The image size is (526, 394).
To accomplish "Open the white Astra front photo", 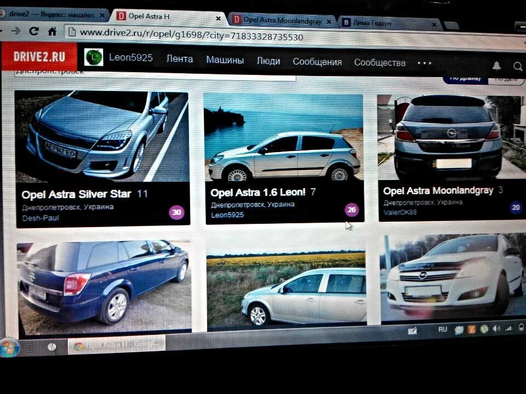I will (x=453, y=278).
